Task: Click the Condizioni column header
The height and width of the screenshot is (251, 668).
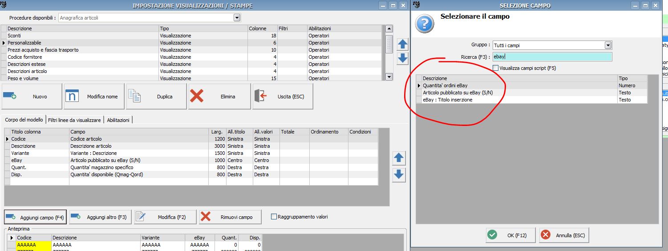Action: [x=363, y=132]
